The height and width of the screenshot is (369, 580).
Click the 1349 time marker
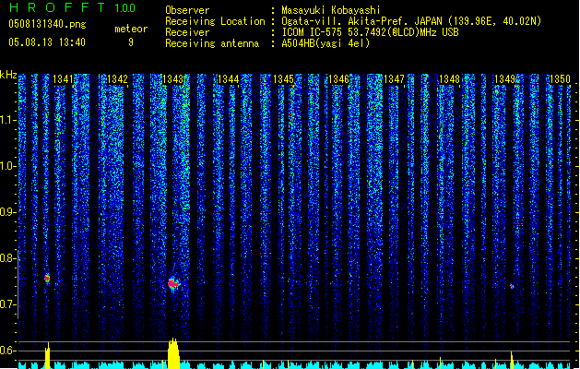click(505, 79)
